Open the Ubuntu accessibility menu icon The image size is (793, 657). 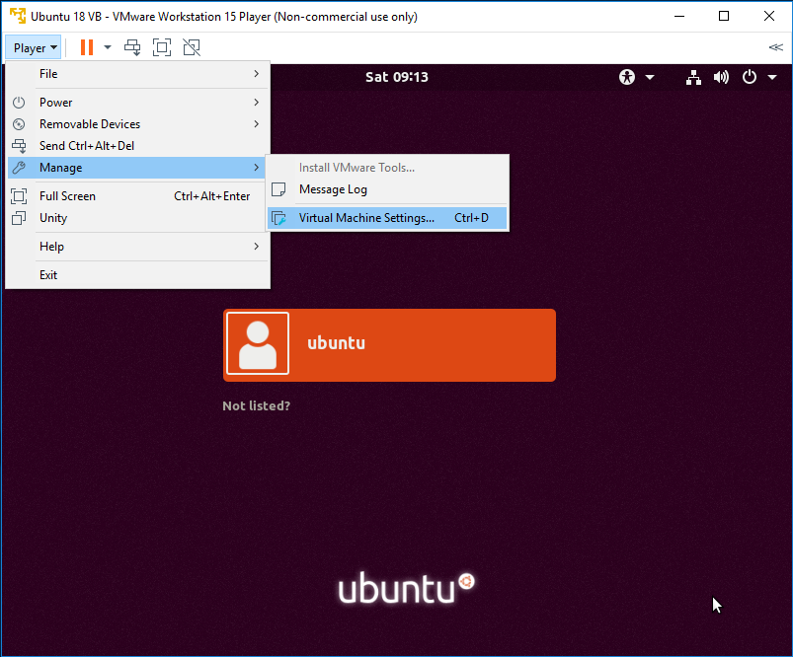click(x=627, y=77)
